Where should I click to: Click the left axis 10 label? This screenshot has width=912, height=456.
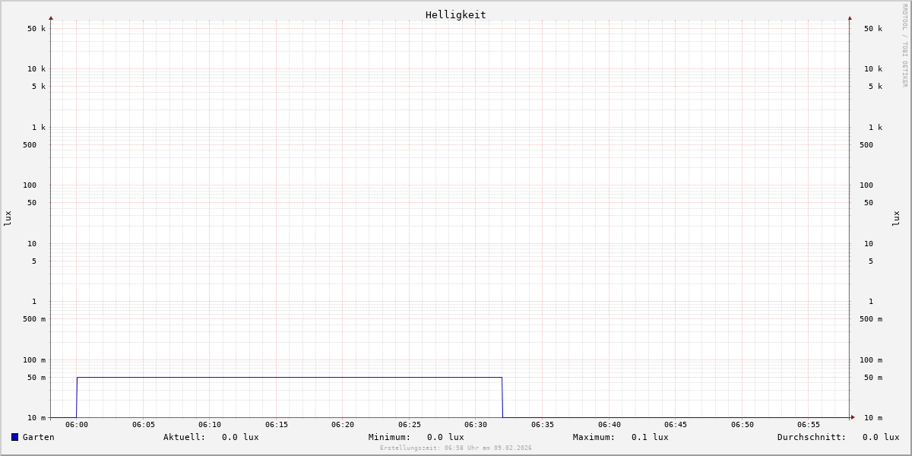pos(32,244)
